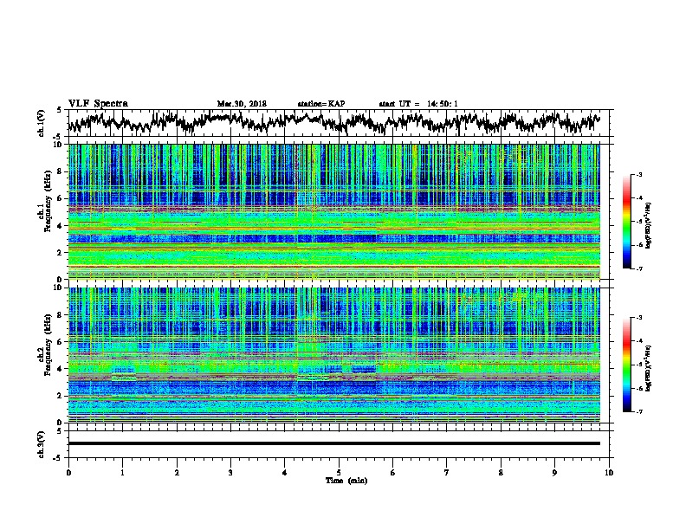Click time axis tick label "7"
The image size is (686, 530).
point(447,473)
